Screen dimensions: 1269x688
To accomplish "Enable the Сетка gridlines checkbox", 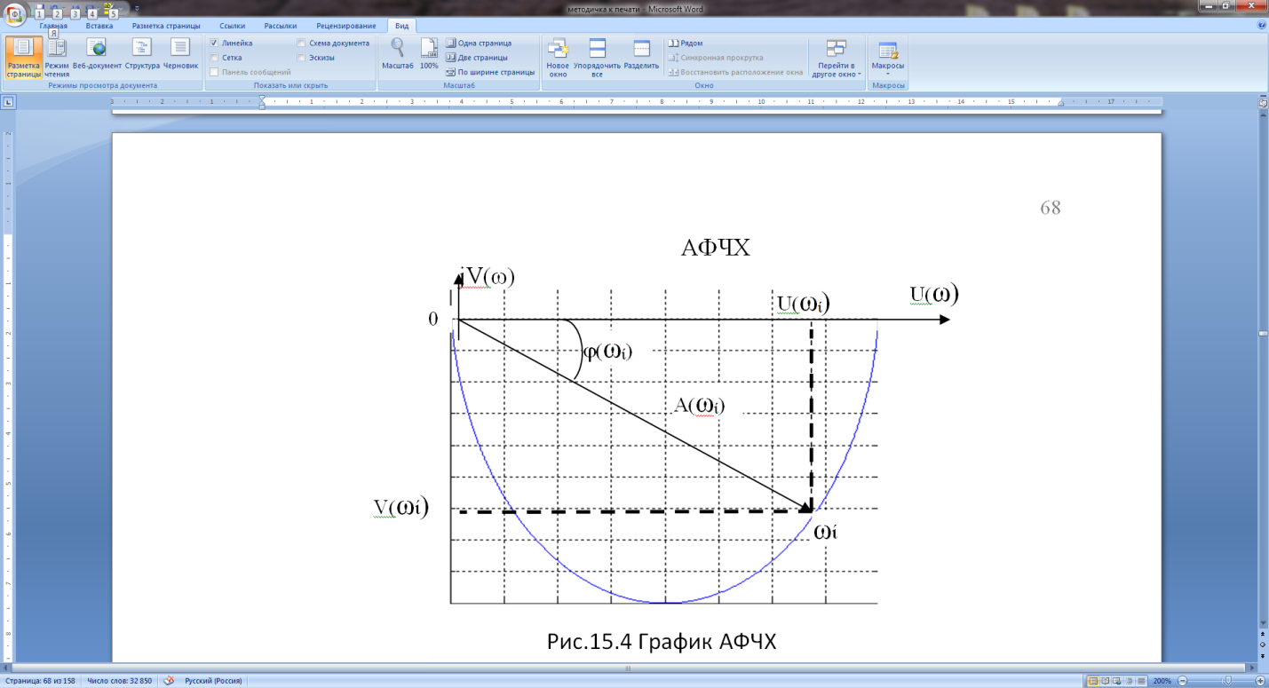I will 213,57.
